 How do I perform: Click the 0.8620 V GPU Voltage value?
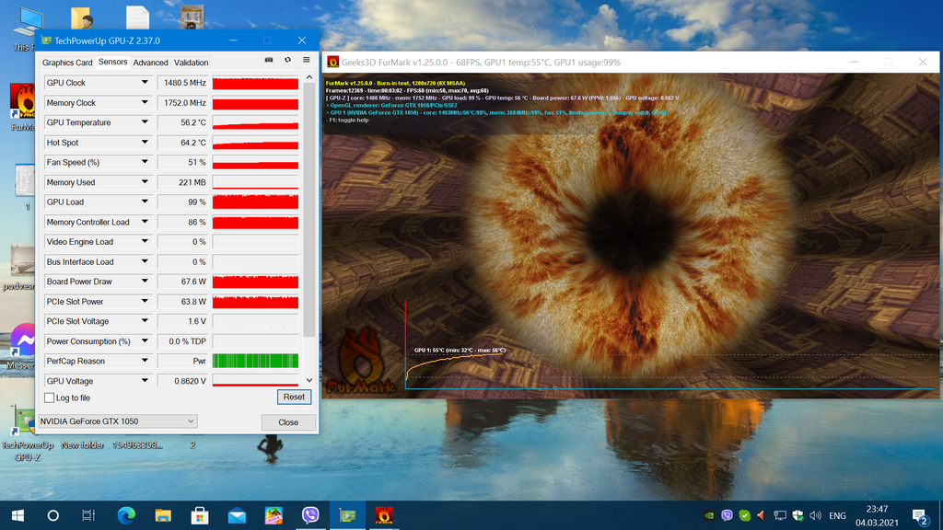click(x=182, y=381)
